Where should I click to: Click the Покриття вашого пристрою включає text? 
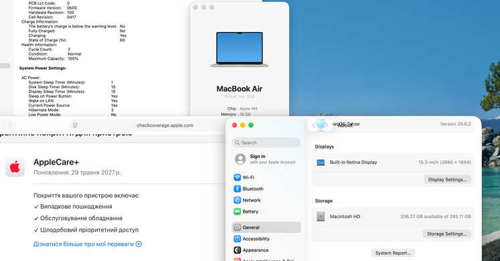(x=86, y=195)
